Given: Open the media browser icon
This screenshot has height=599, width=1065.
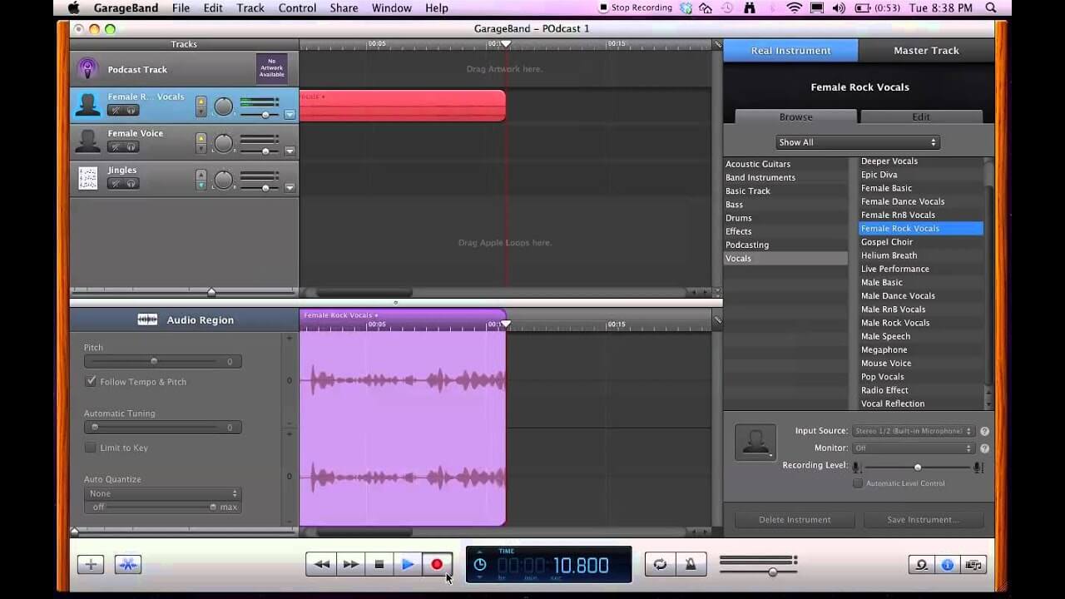Looking at the screenshot, I should click(x=973, y=564).
